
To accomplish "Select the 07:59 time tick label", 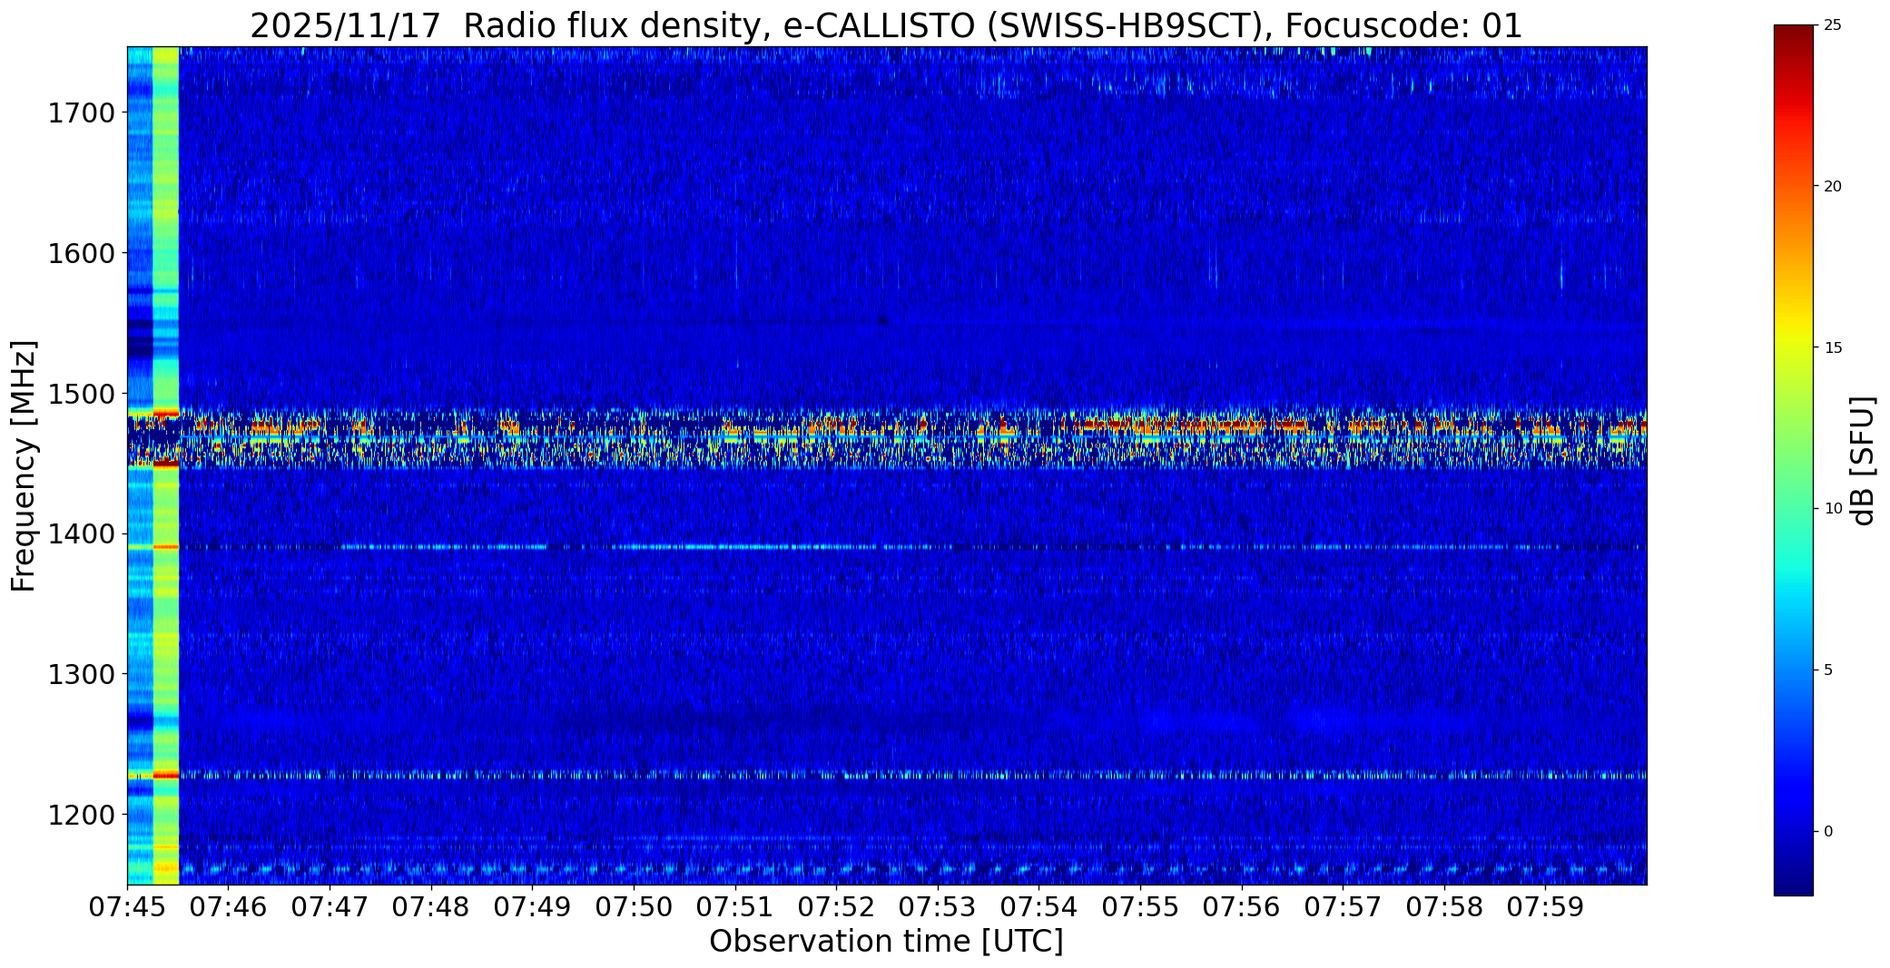I will 1545,907.
